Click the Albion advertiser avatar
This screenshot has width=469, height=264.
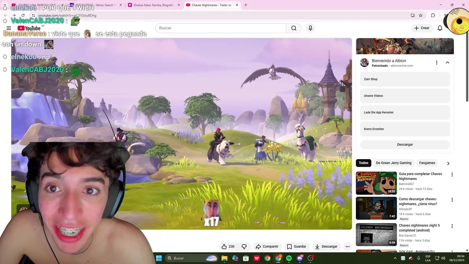click(364, 63)
